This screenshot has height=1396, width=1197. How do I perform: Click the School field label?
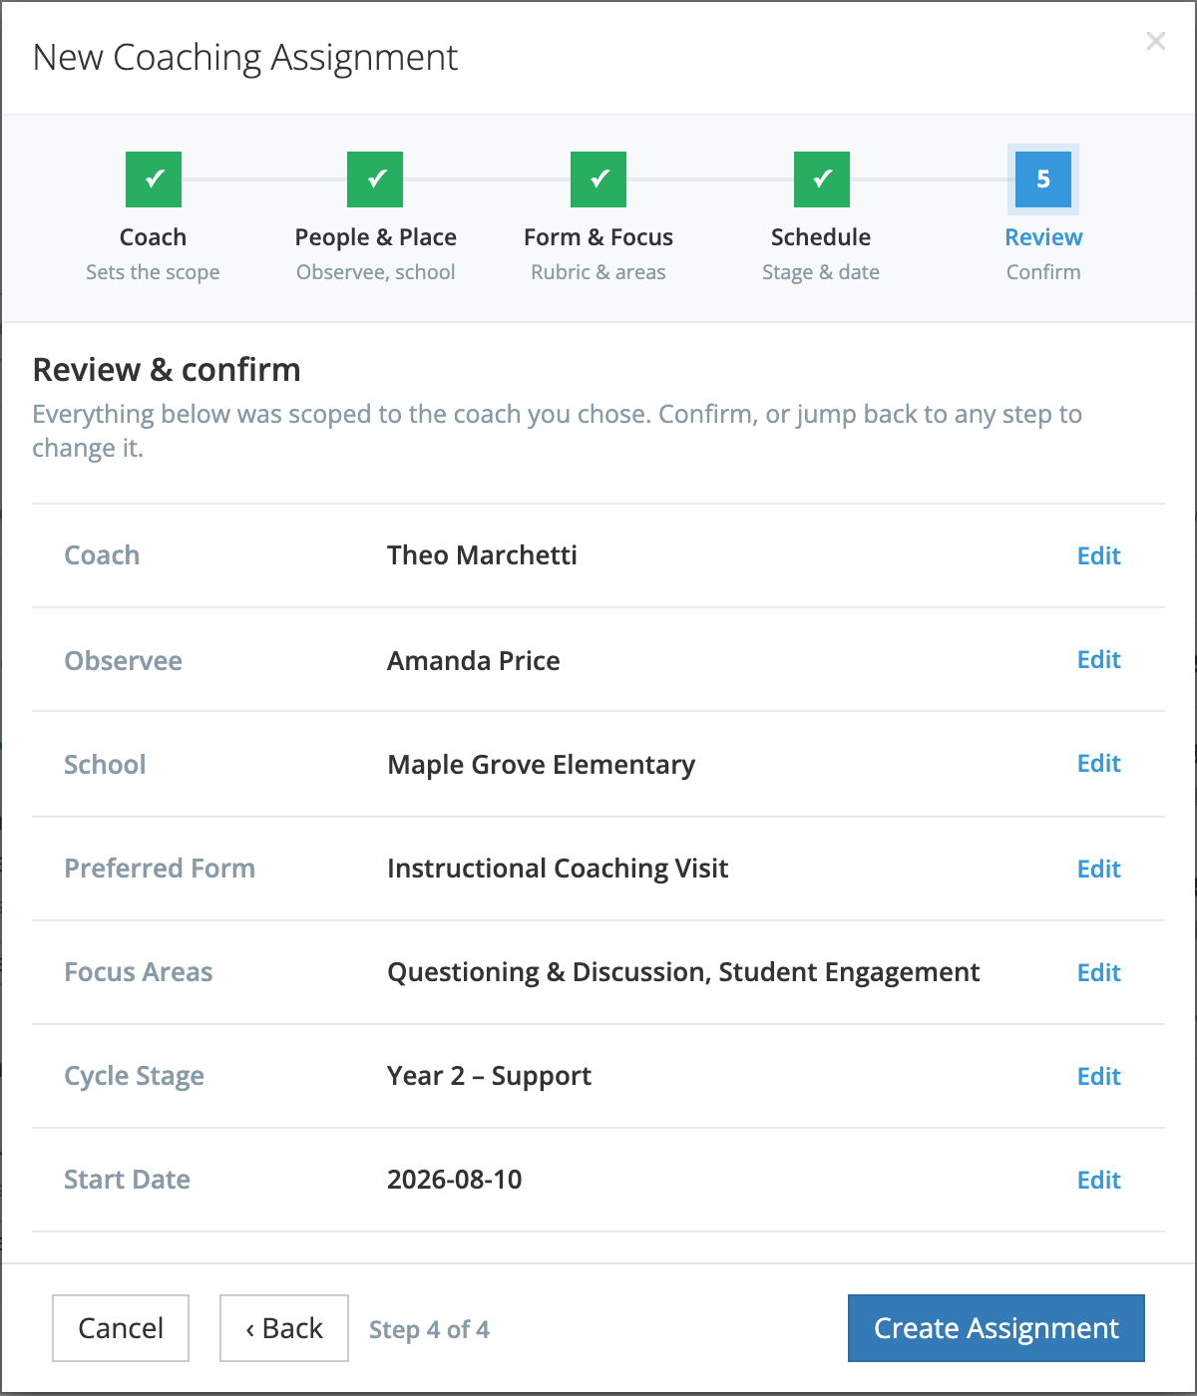(105, 765)
